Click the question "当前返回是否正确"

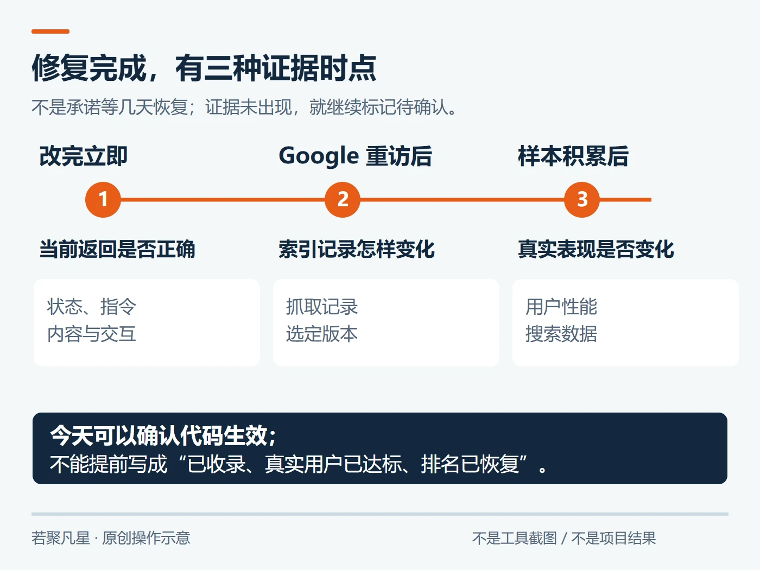point(117,250)
